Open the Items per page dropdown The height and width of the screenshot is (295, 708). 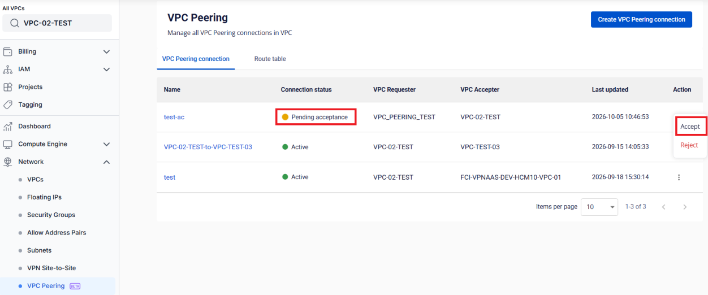coord(599,207)
